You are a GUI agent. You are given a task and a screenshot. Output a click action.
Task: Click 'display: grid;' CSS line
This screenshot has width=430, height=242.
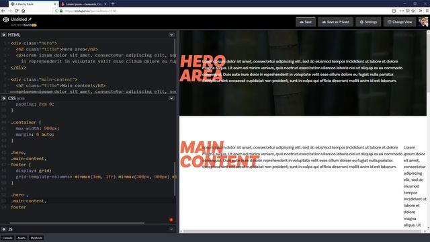34,171
